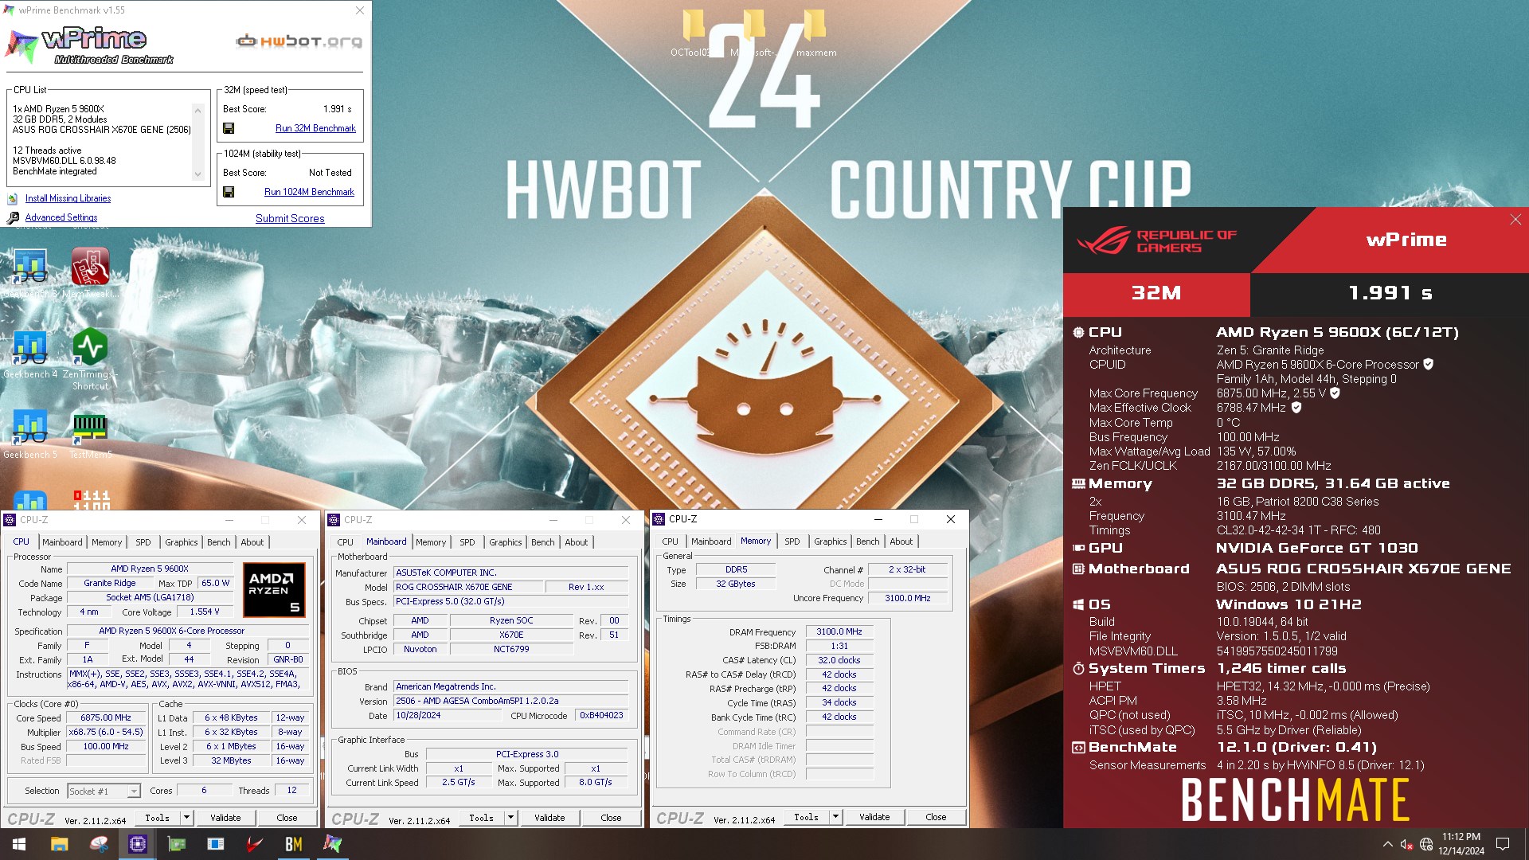This screenshot has height=860, width=1529.
Task: Open the Windows Start menu
Action: pyautogui.click(x=19, y=844)
